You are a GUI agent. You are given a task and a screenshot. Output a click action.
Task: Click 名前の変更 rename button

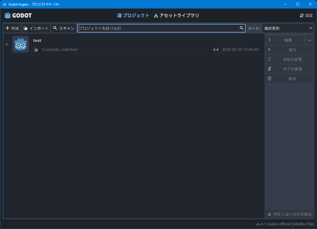290,59
